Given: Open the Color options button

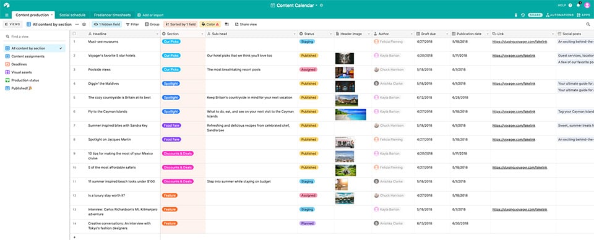Looking at the screenshot, I should tap(210, 24).
